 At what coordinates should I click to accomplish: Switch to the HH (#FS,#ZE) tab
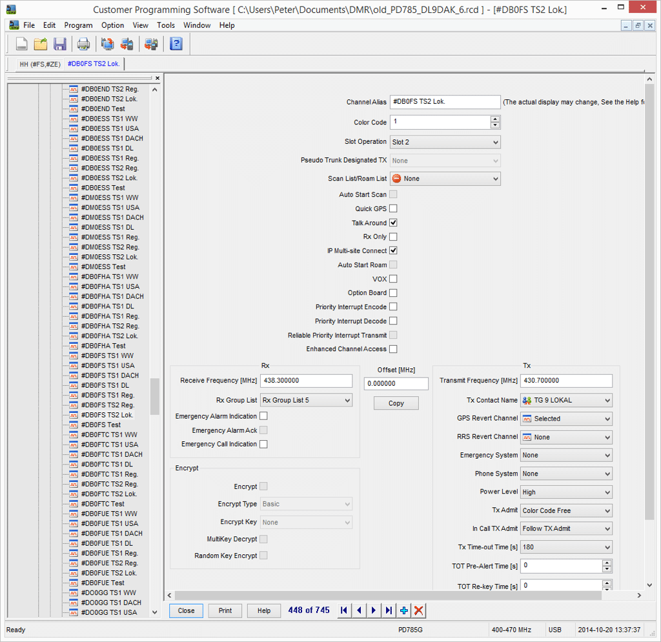tap(40, 64)
